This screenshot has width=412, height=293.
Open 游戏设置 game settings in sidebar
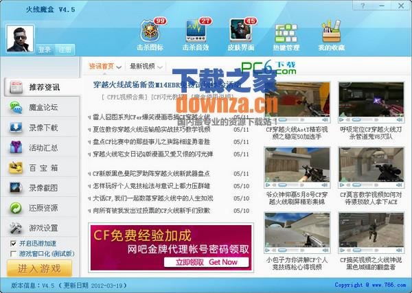[42, 228]
